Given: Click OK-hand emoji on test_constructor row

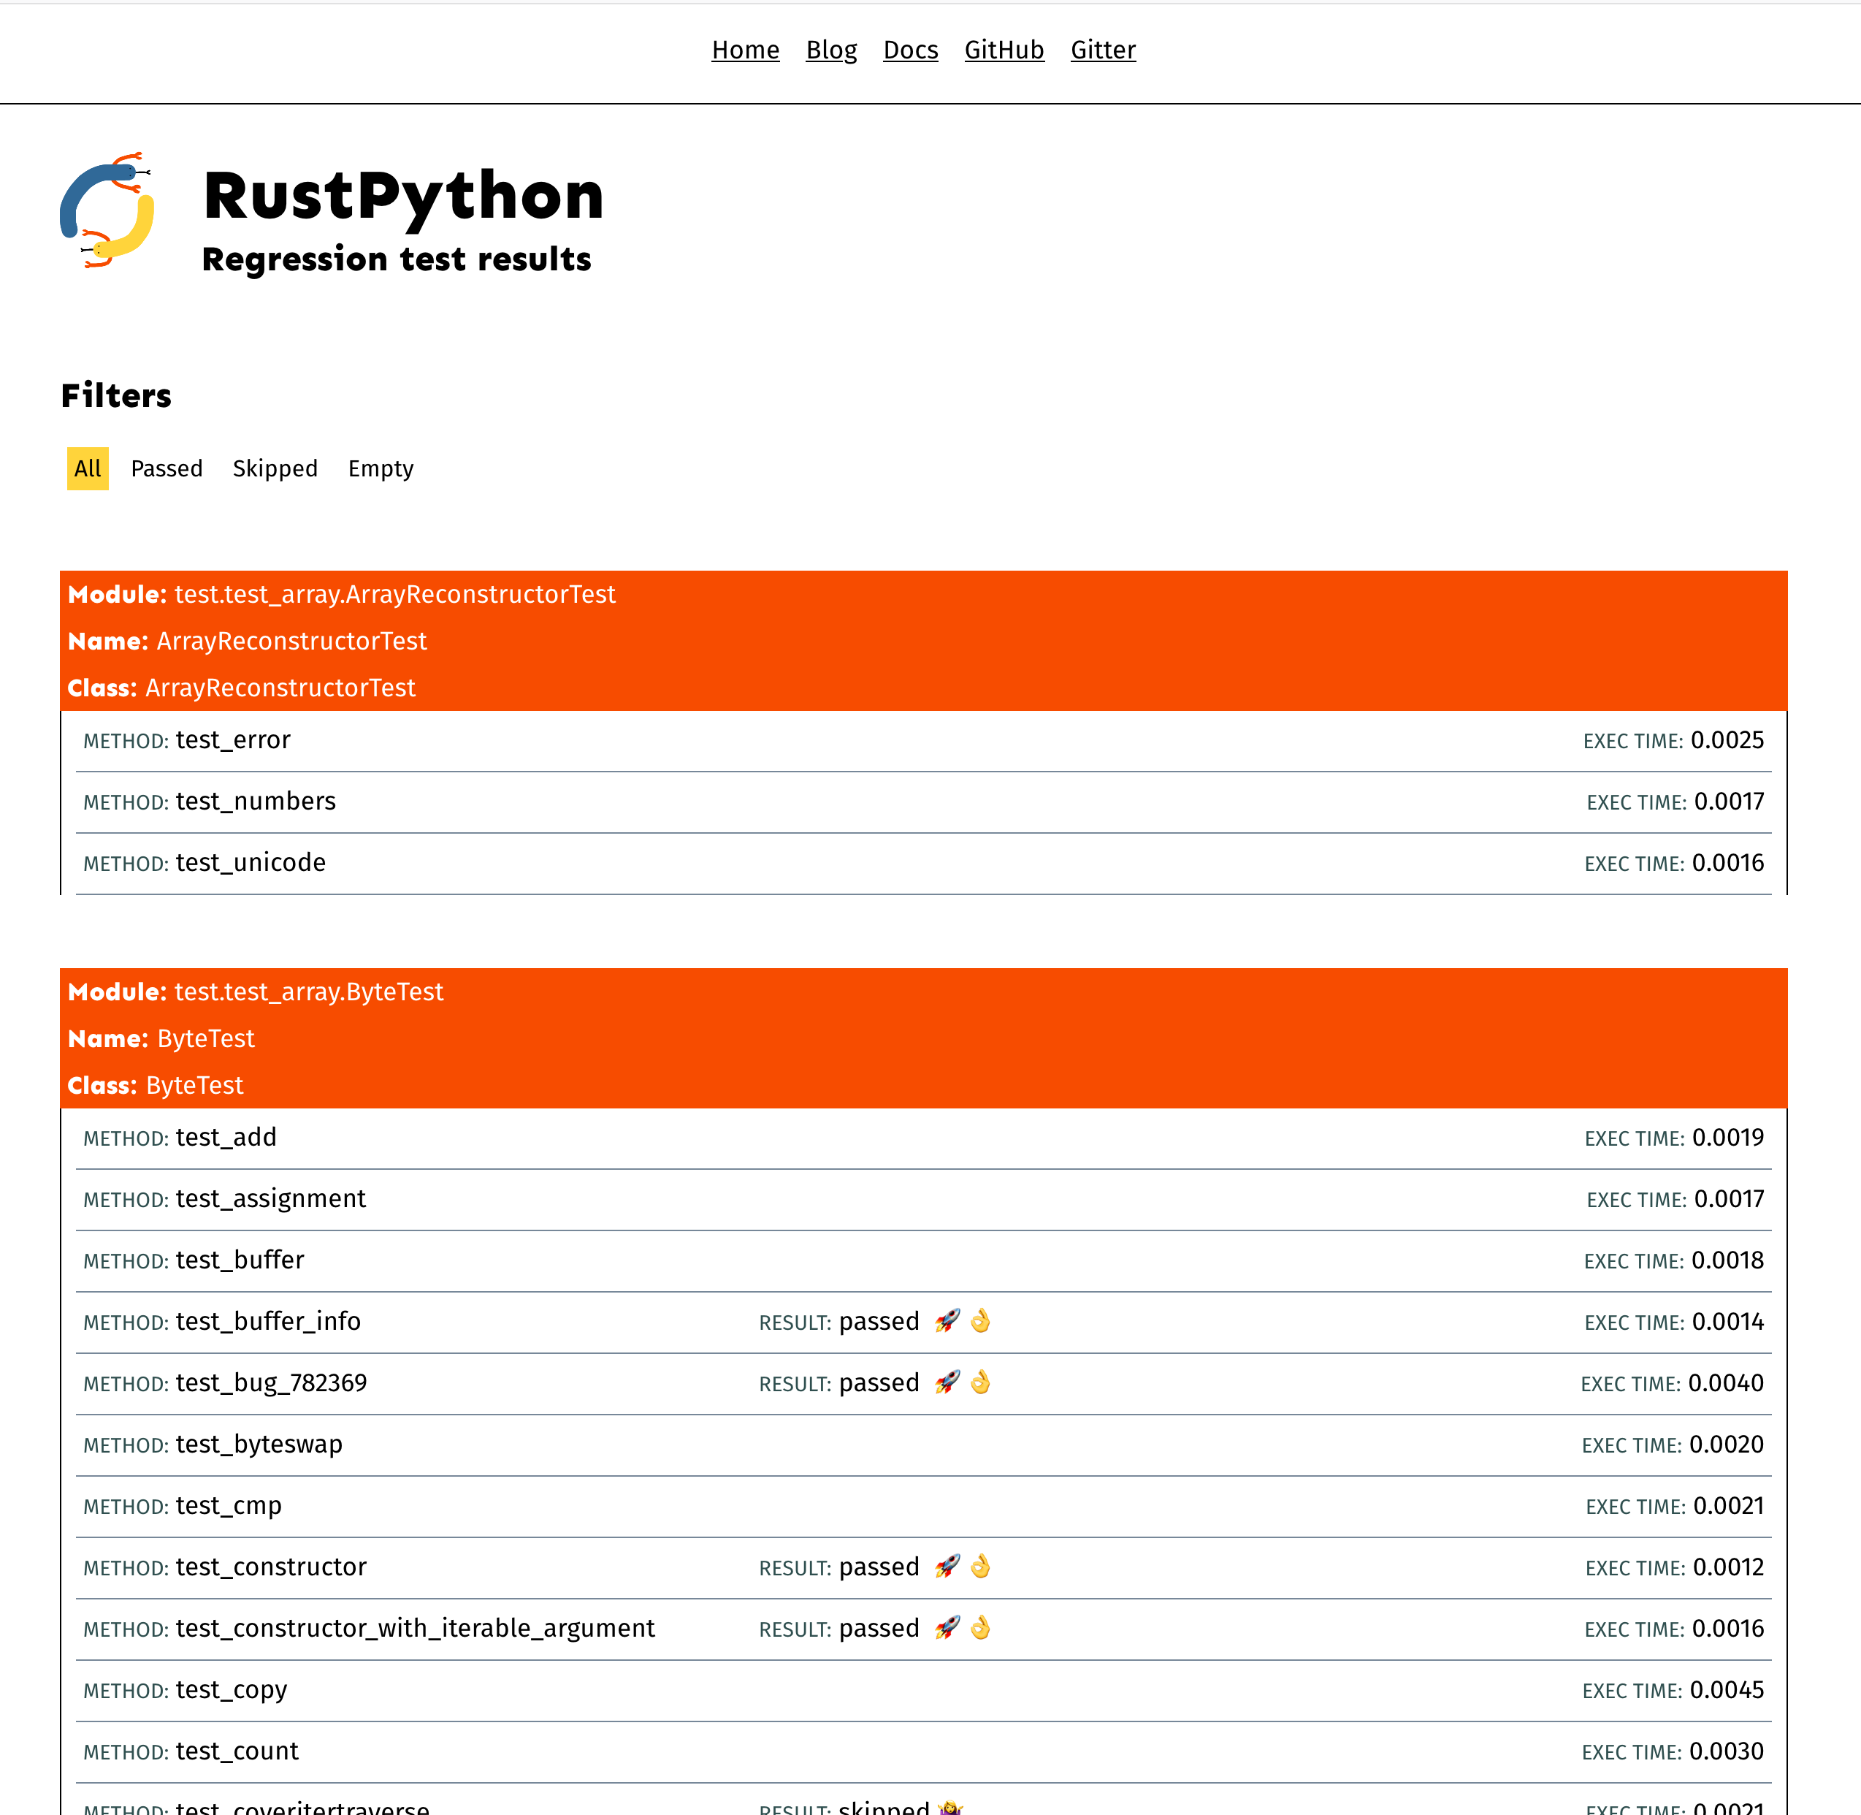Looking at the screenshot, I should click(980, 1566).
